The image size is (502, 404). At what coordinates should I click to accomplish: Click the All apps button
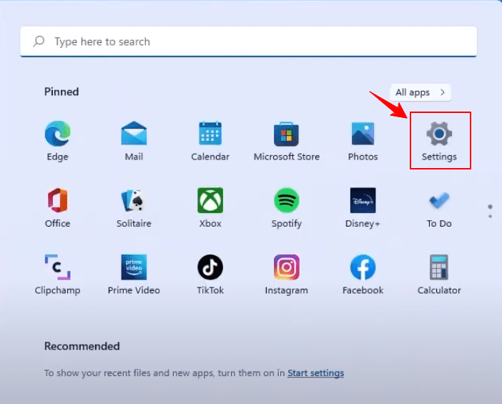click(x=420, y=92)
